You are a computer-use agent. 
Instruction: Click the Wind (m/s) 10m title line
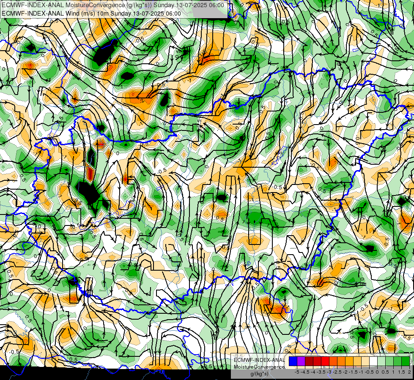click(91, 14)
